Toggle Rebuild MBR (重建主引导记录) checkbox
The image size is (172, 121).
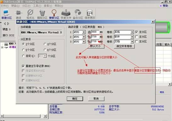(x=23, y=66)
